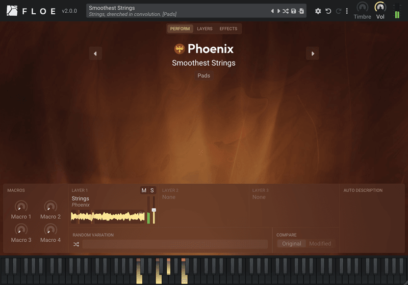
Task: Switch to the Layers tab
Action: click(205, 28)
